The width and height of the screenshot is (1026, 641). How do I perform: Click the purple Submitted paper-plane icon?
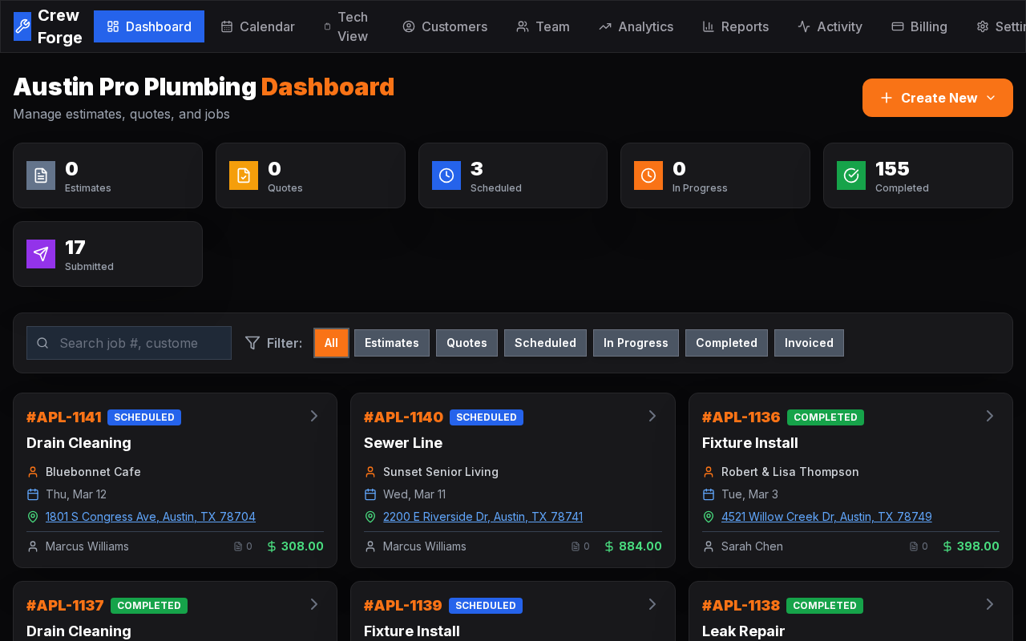41,254
